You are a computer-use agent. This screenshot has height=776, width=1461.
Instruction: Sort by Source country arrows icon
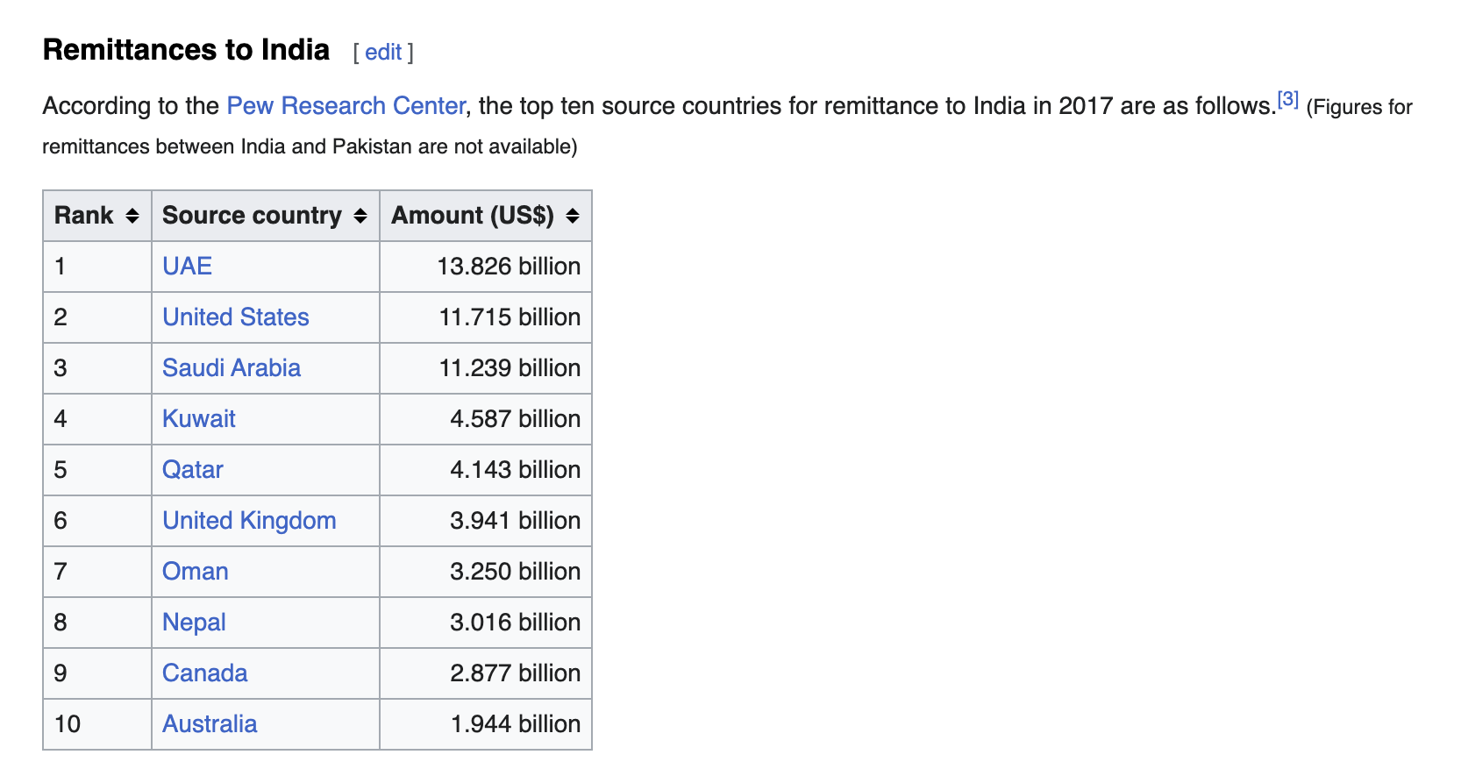coord(360,216)
